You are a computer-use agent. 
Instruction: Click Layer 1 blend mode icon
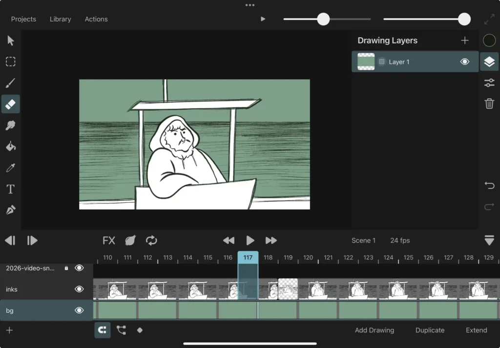tap(382, 62)
